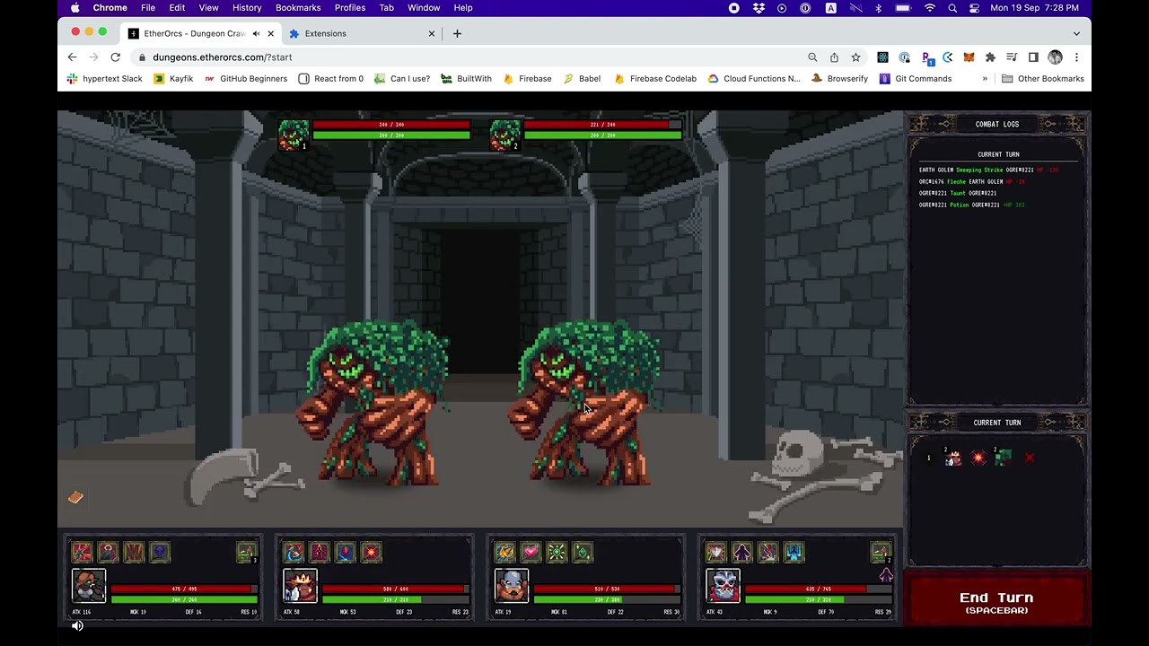This screenshot has width=1149, height=646.
Task: Open the Chrome three-dot menu
Action: tap(1076, 57)
